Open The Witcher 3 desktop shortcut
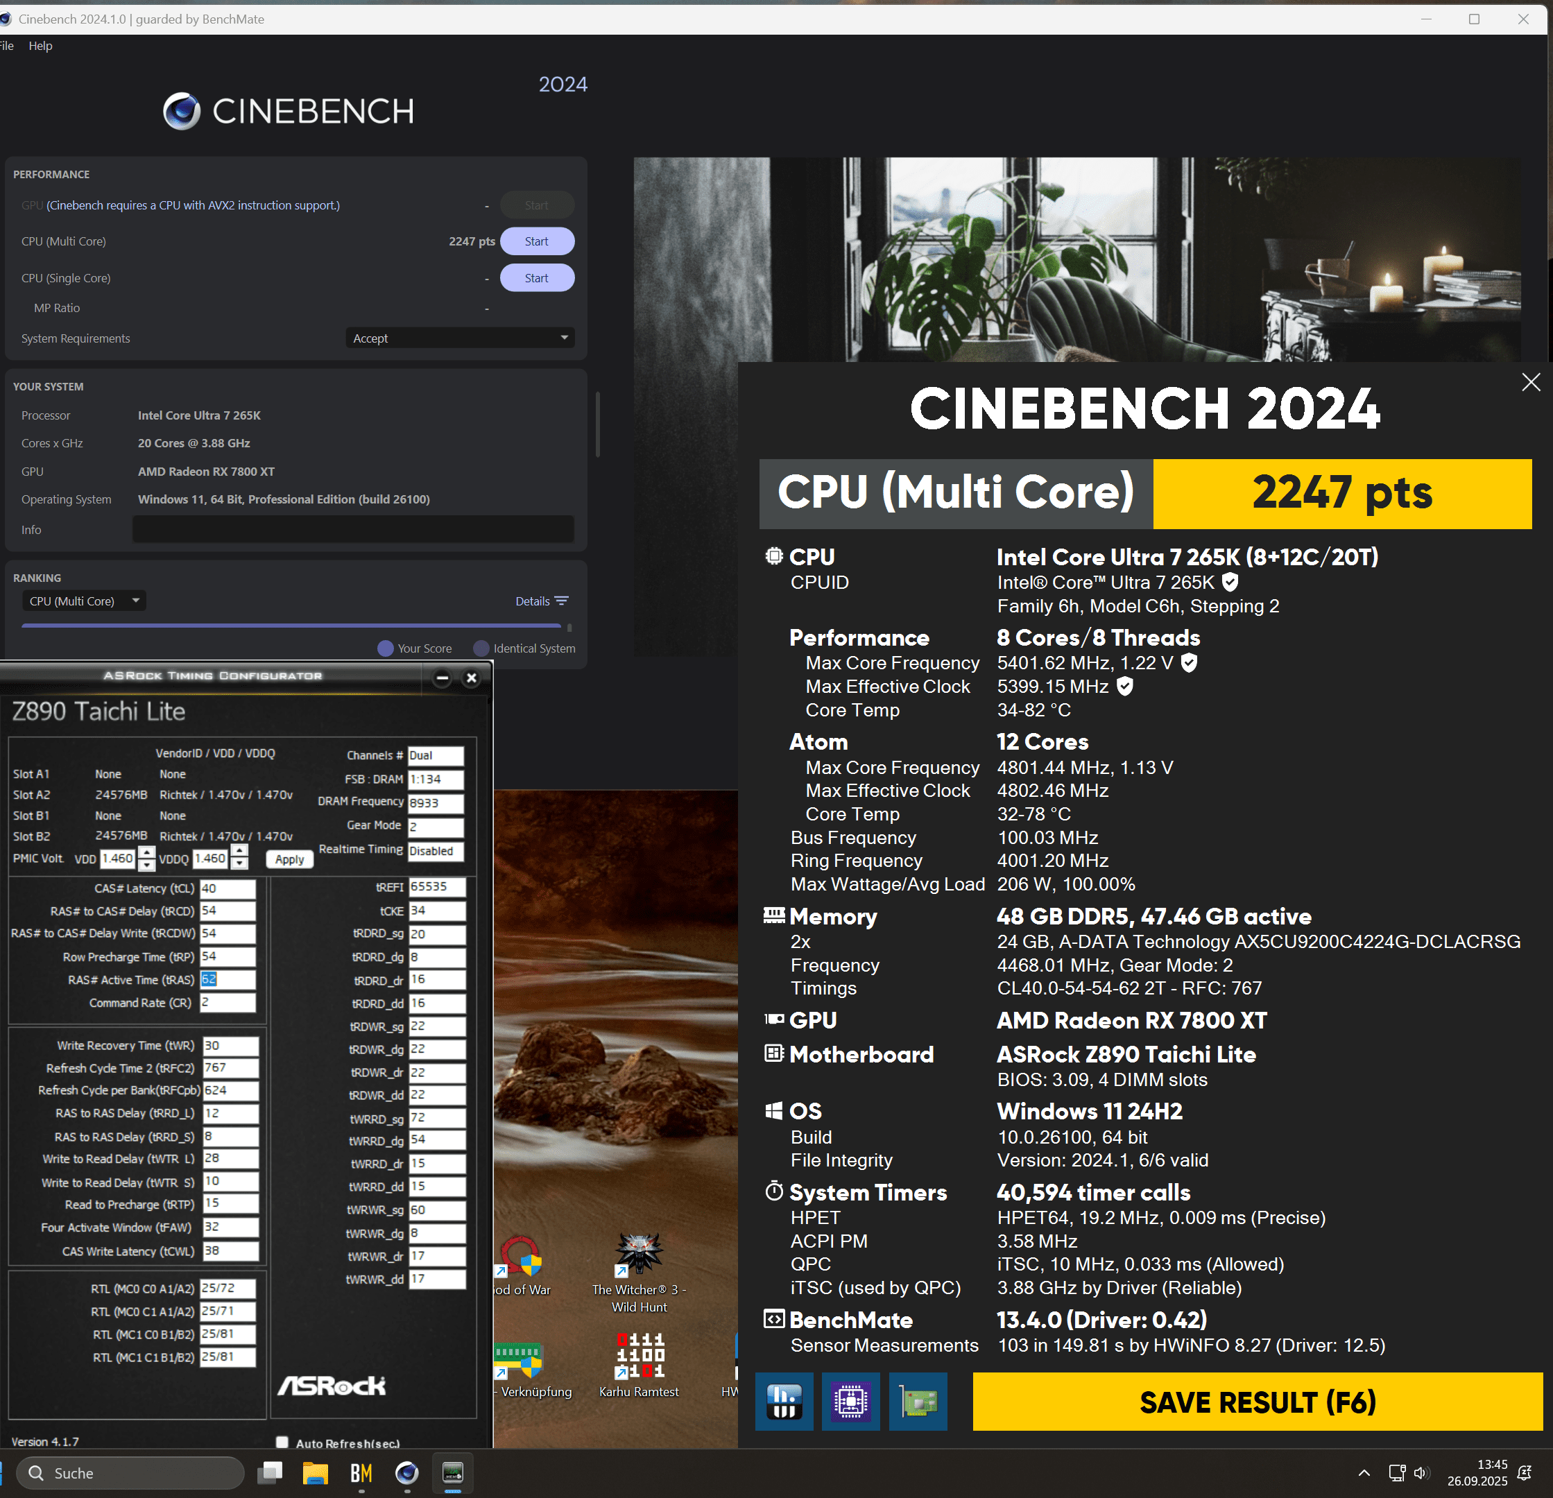 pyautogui.click(x=640, y=1255)
